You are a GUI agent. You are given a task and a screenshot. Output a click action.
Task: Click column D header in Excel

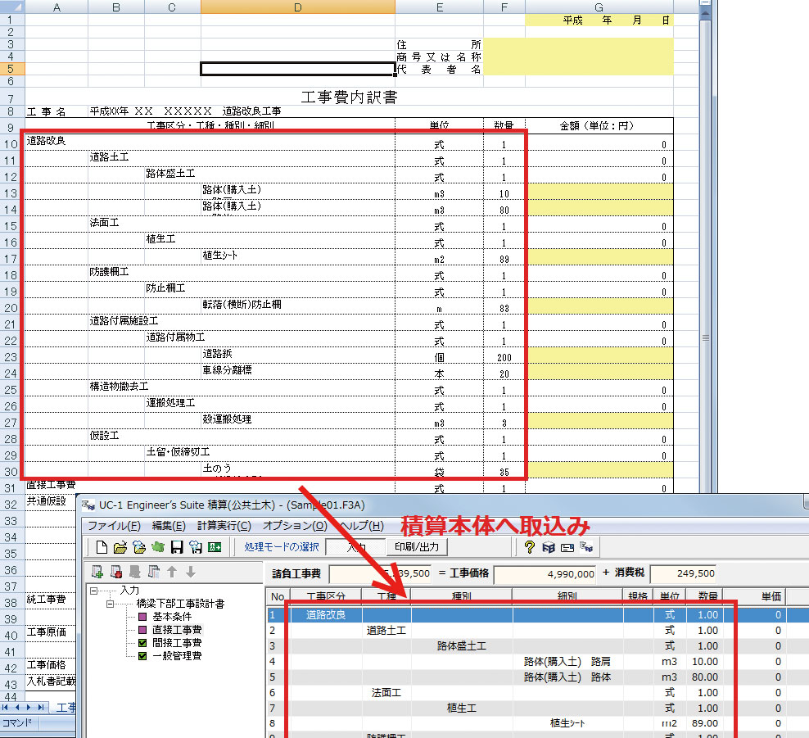tap(298, 7)
